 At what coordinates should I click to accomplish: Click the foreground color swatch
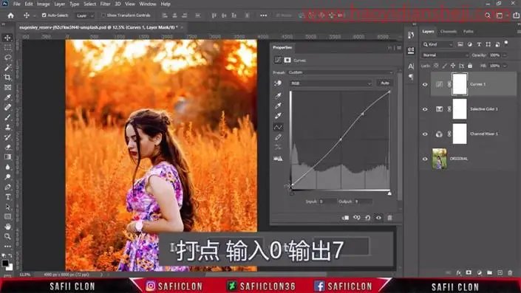5,263
